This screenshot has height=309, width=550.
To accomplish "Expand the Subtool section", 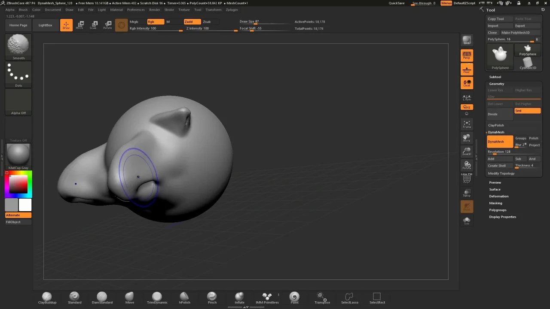I will click(495, 77).
